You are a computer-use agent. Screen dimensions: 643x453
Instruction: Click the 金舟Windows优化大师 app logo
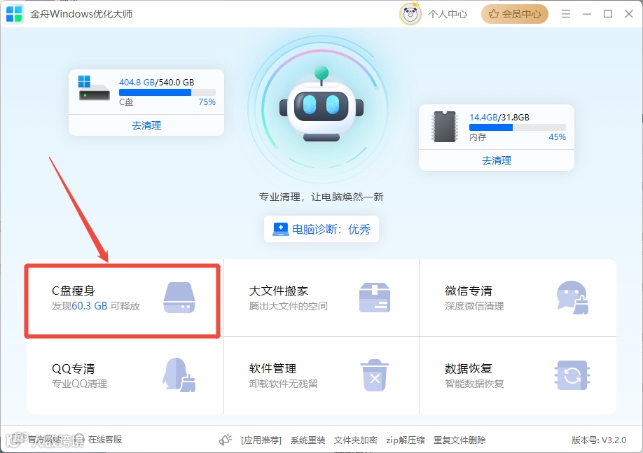(x=14, y=14)
